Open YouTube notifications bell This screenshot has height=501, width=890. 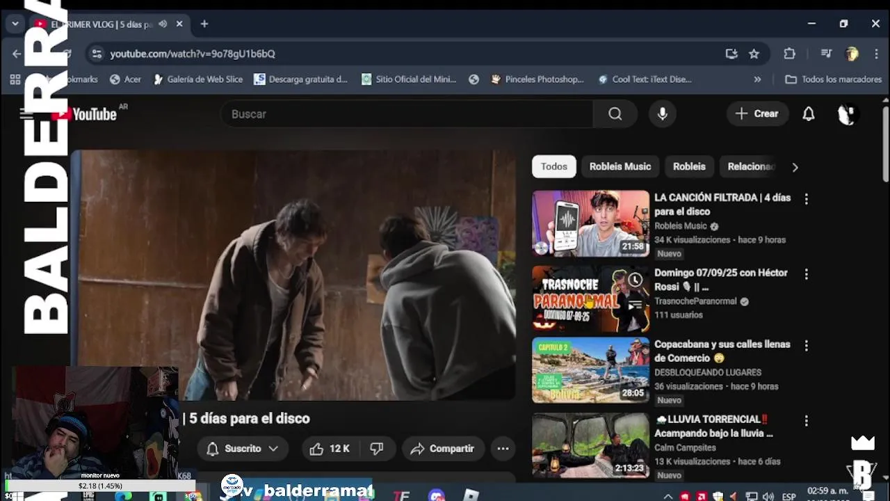[808, 114]
